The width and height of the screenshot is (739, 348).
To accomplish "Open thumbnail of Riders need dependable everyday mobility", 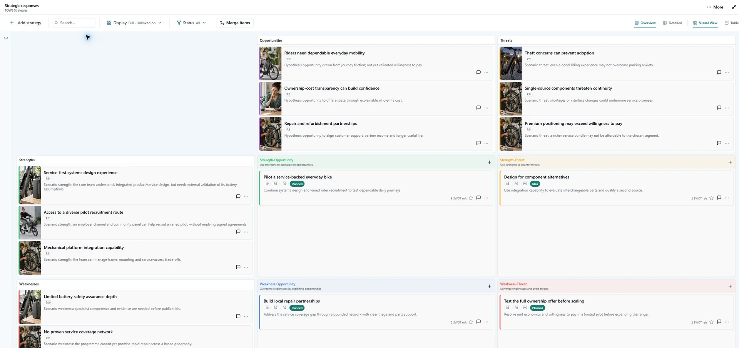I will click(270, 63).
